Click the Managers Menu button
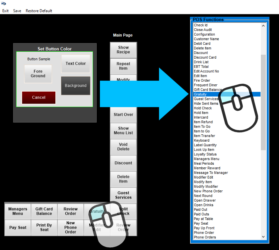279x250 pixels. coord(18,211)
